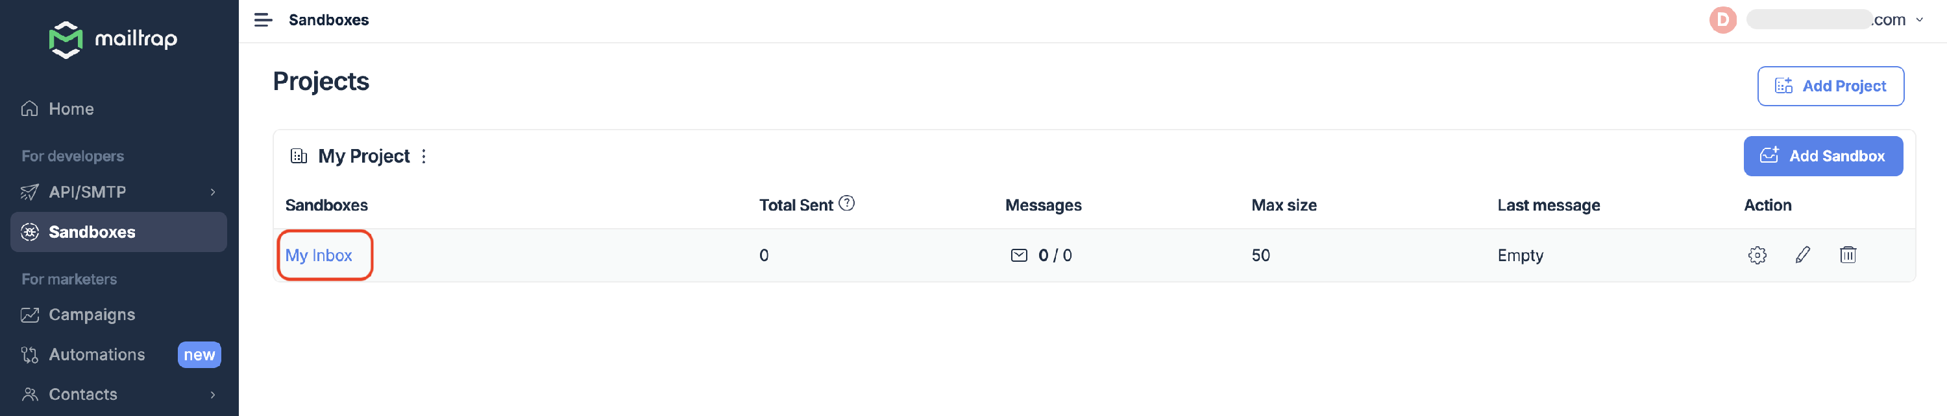Open Campaigns from the sidebar
The image size is (1947, 416).
pos(92,315)
